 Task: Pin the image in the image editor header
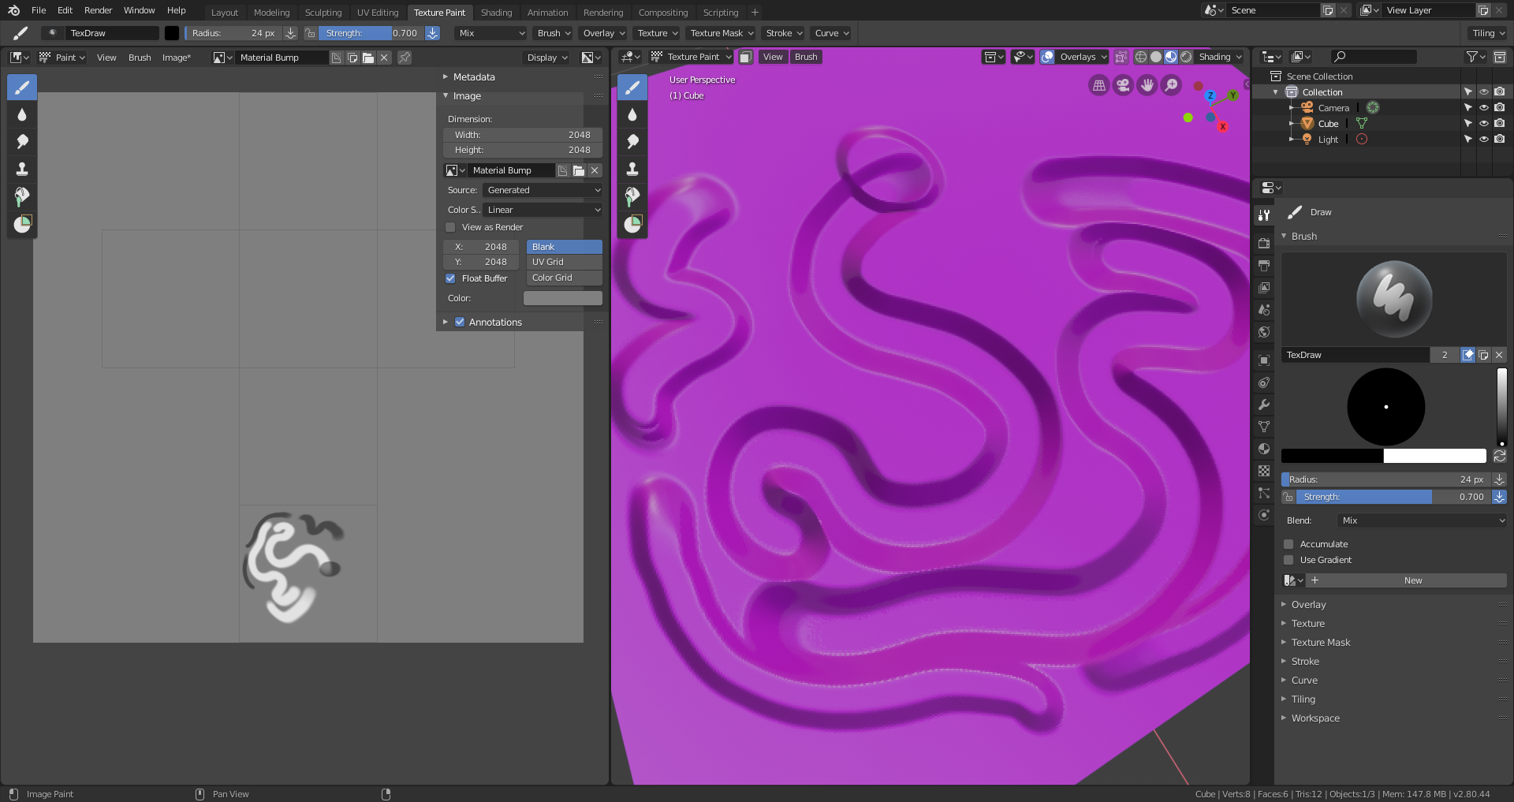click(405, 58)
